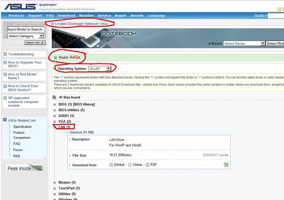Screen dimensions: 284x200
Task: Expand the VGA (2) folder
Action: [55, 121]
